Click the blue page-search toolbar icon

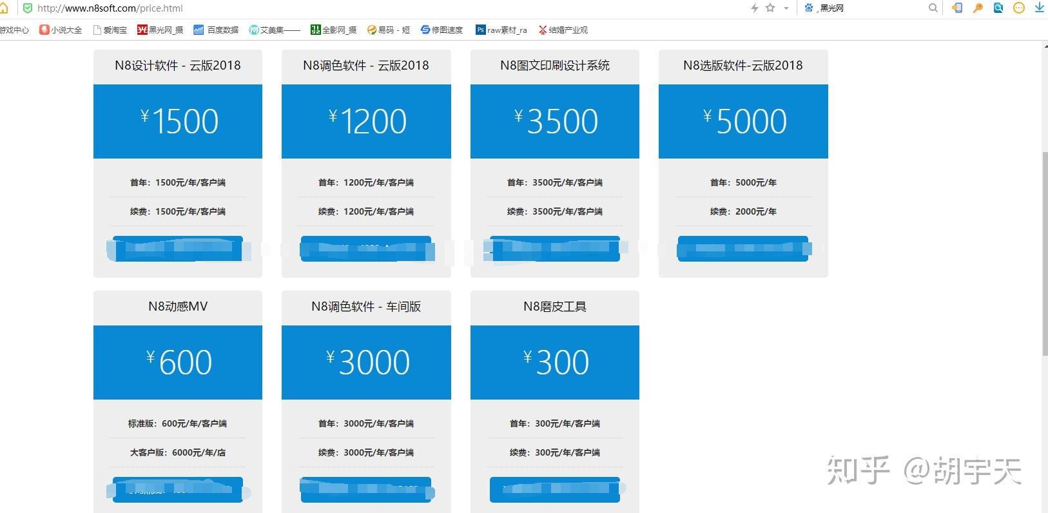pos(998,8)
